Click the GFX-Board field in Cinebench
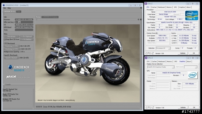202x114 pixels. (24, 27)
